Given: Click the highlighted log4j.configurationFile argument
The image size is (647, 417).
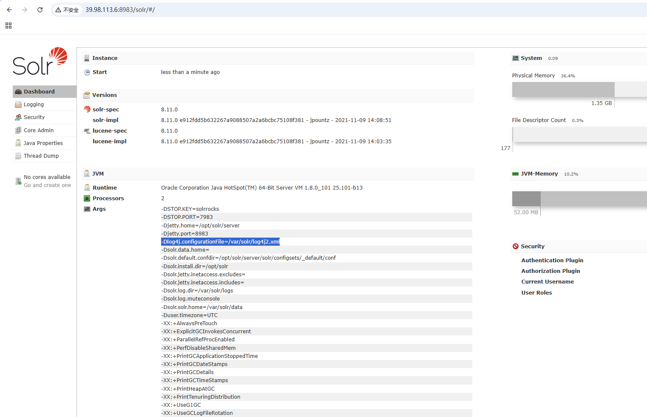Looking at the screenshot, I should 220,242.
